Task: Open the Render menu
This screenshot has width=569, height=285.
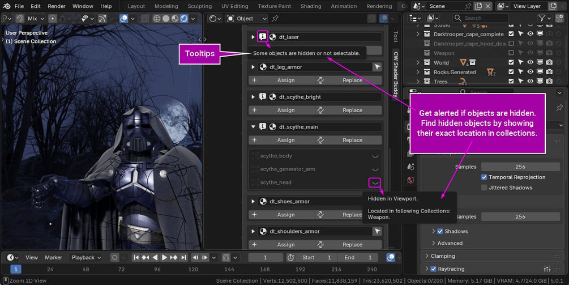Action: click(x=57, y=6)
